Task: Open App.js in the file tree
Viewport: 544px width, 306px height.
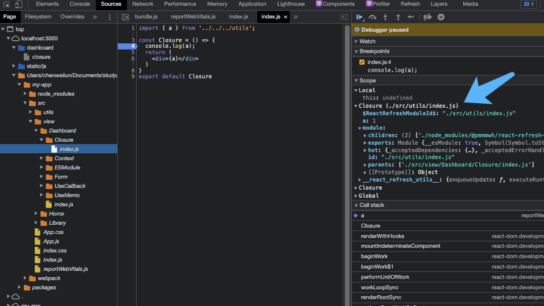Action: click(x=51, y=241)
